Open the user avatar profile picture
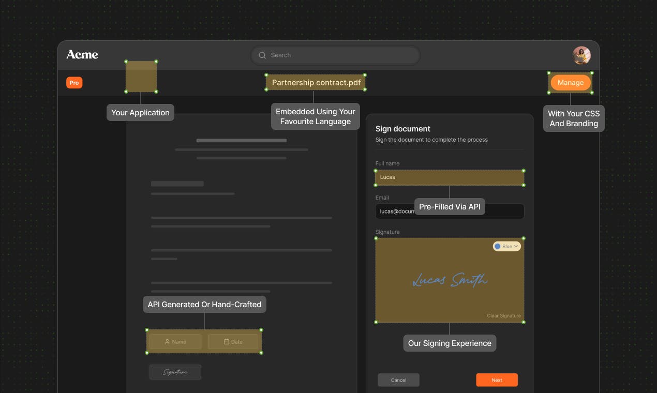The width and height of the screenshot is (657, 393). (581, 55)
